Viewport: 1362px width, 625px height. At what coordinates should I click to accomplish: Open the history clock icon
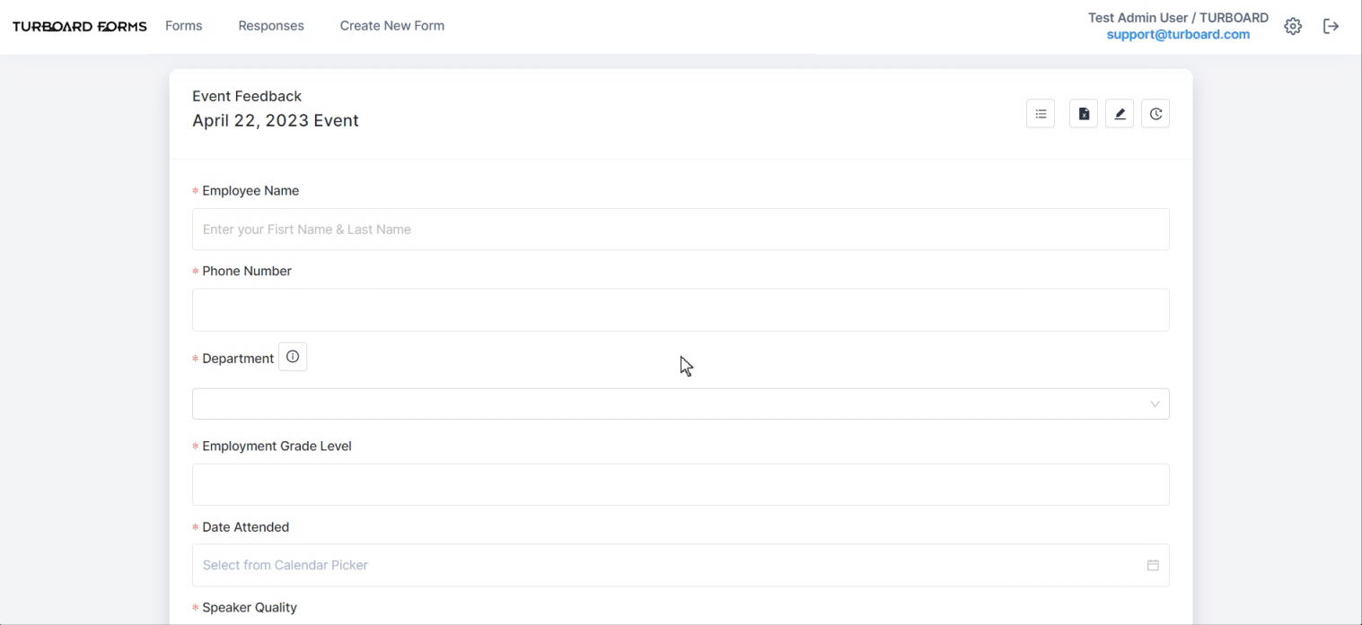1156,114
